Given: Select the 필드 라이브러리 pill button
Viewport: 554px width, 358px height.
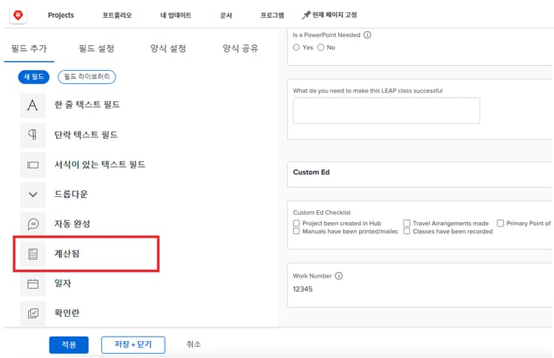Looking at the screenshot, I should tap(86, 77).
